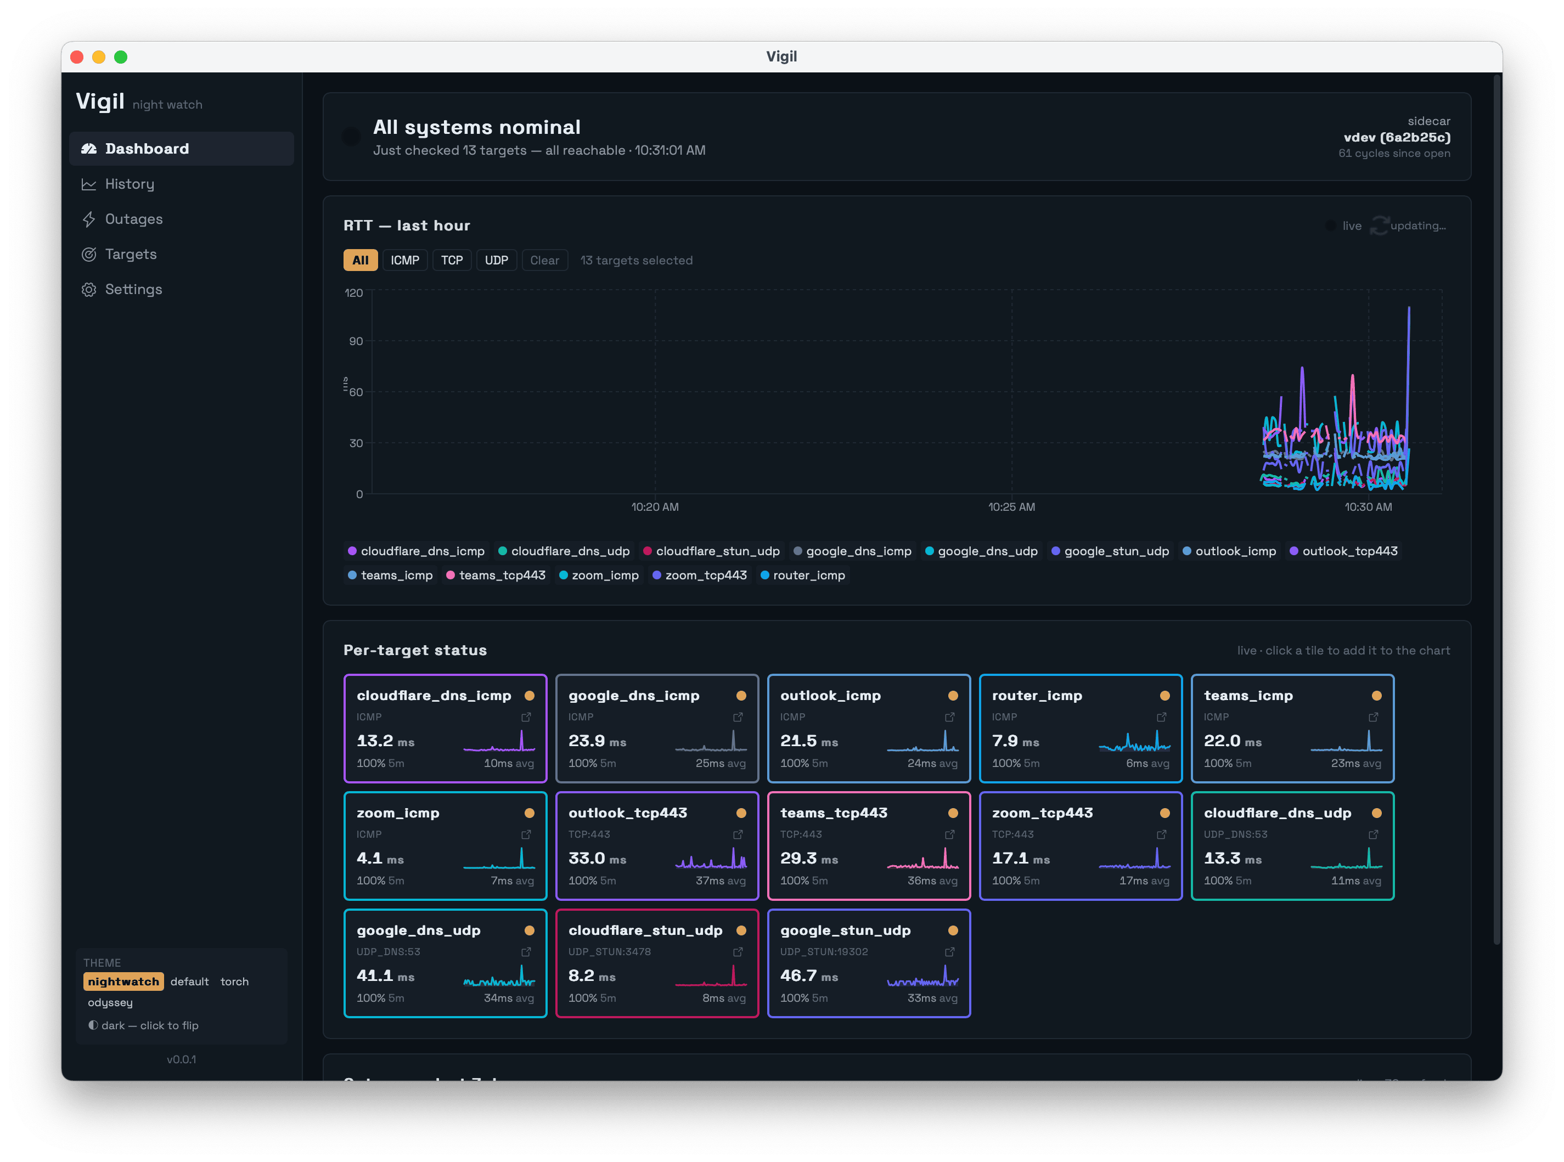The height and width of the screenshot is (1162, 1564).
Task: Select the nightwatch theme
Action: click(x=123, y=982)
